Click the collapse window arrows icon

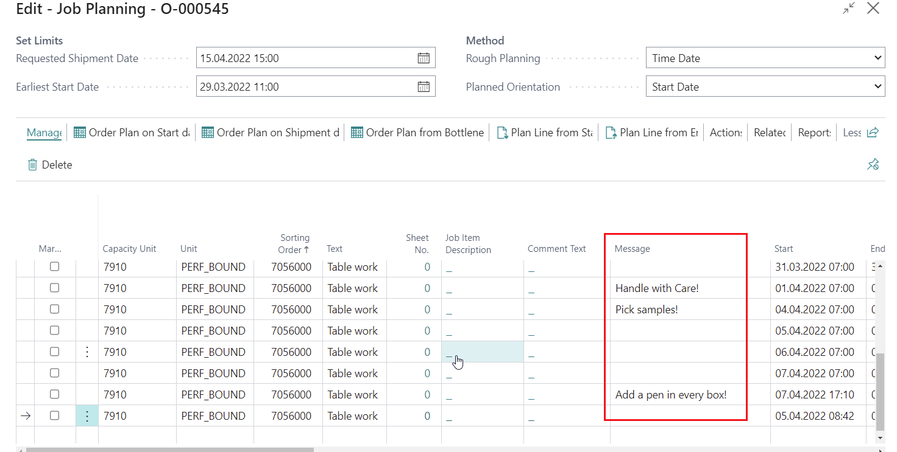849,9
